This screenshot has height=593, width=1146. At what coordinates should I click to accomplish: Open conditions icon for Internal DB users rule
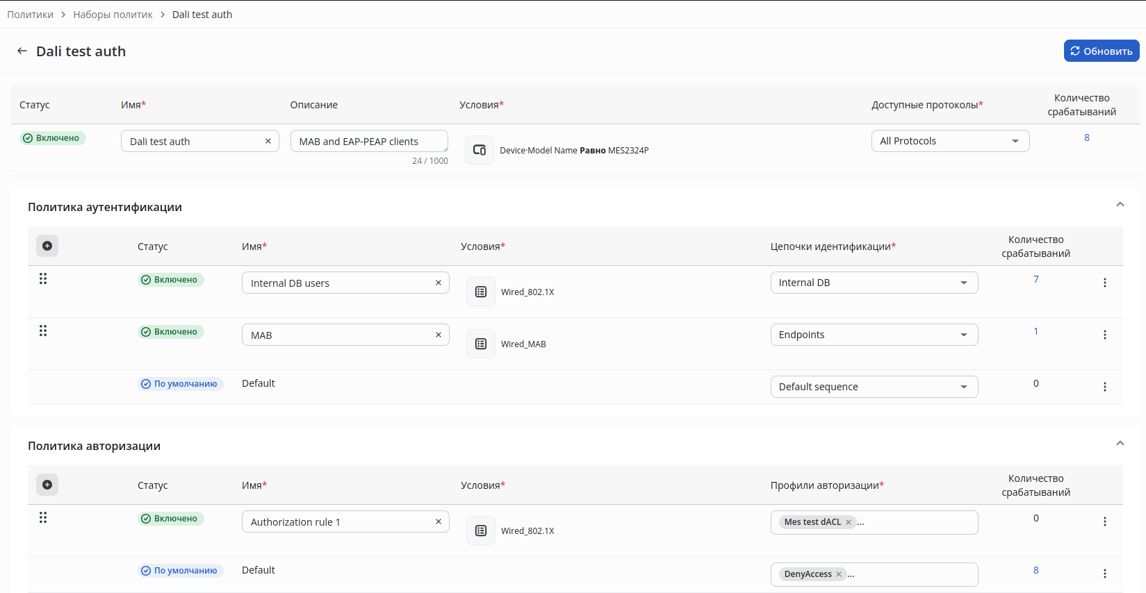481,292
